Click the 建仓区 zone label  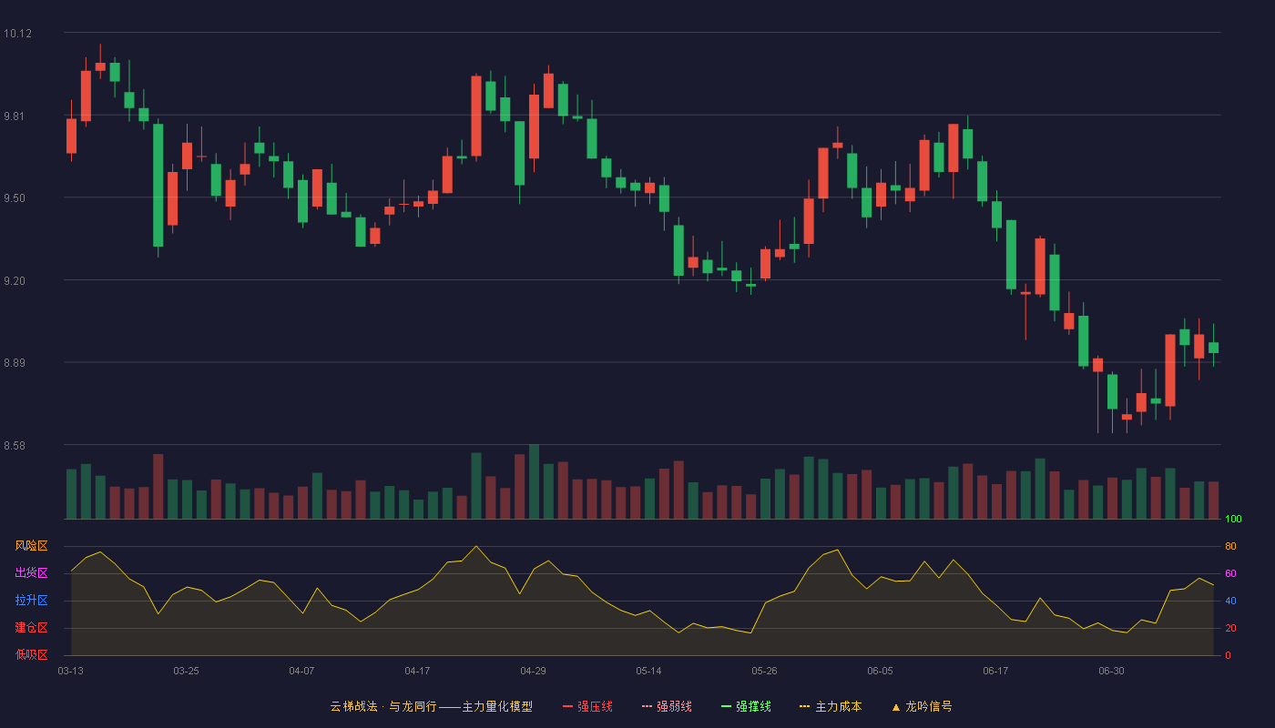click(x=31, y=628)
